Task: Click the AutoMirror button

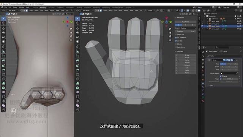Action: point(185,22)
